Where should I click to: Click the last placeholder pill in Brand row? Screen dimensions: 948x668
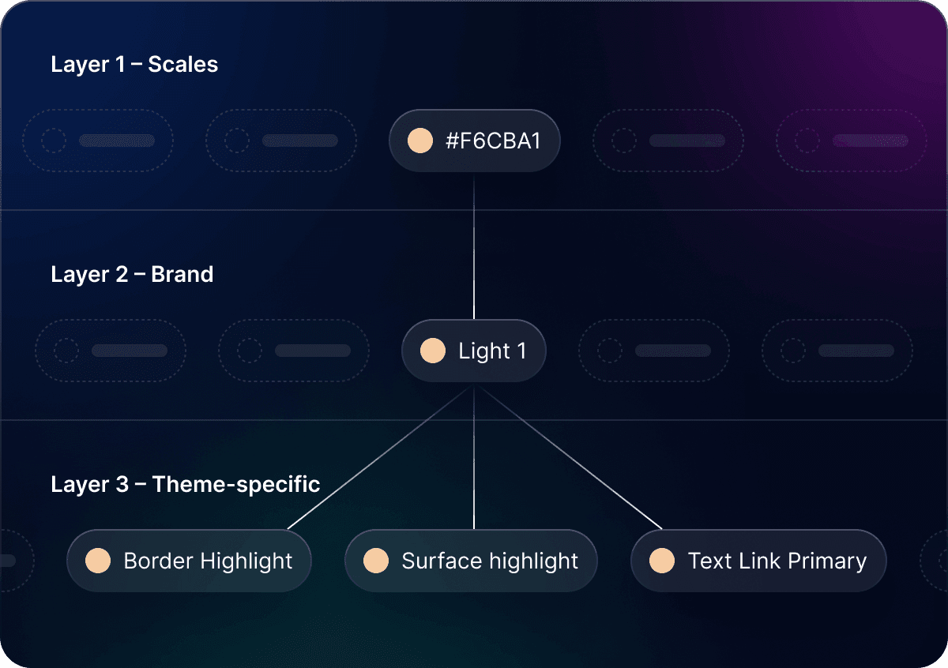837,351
